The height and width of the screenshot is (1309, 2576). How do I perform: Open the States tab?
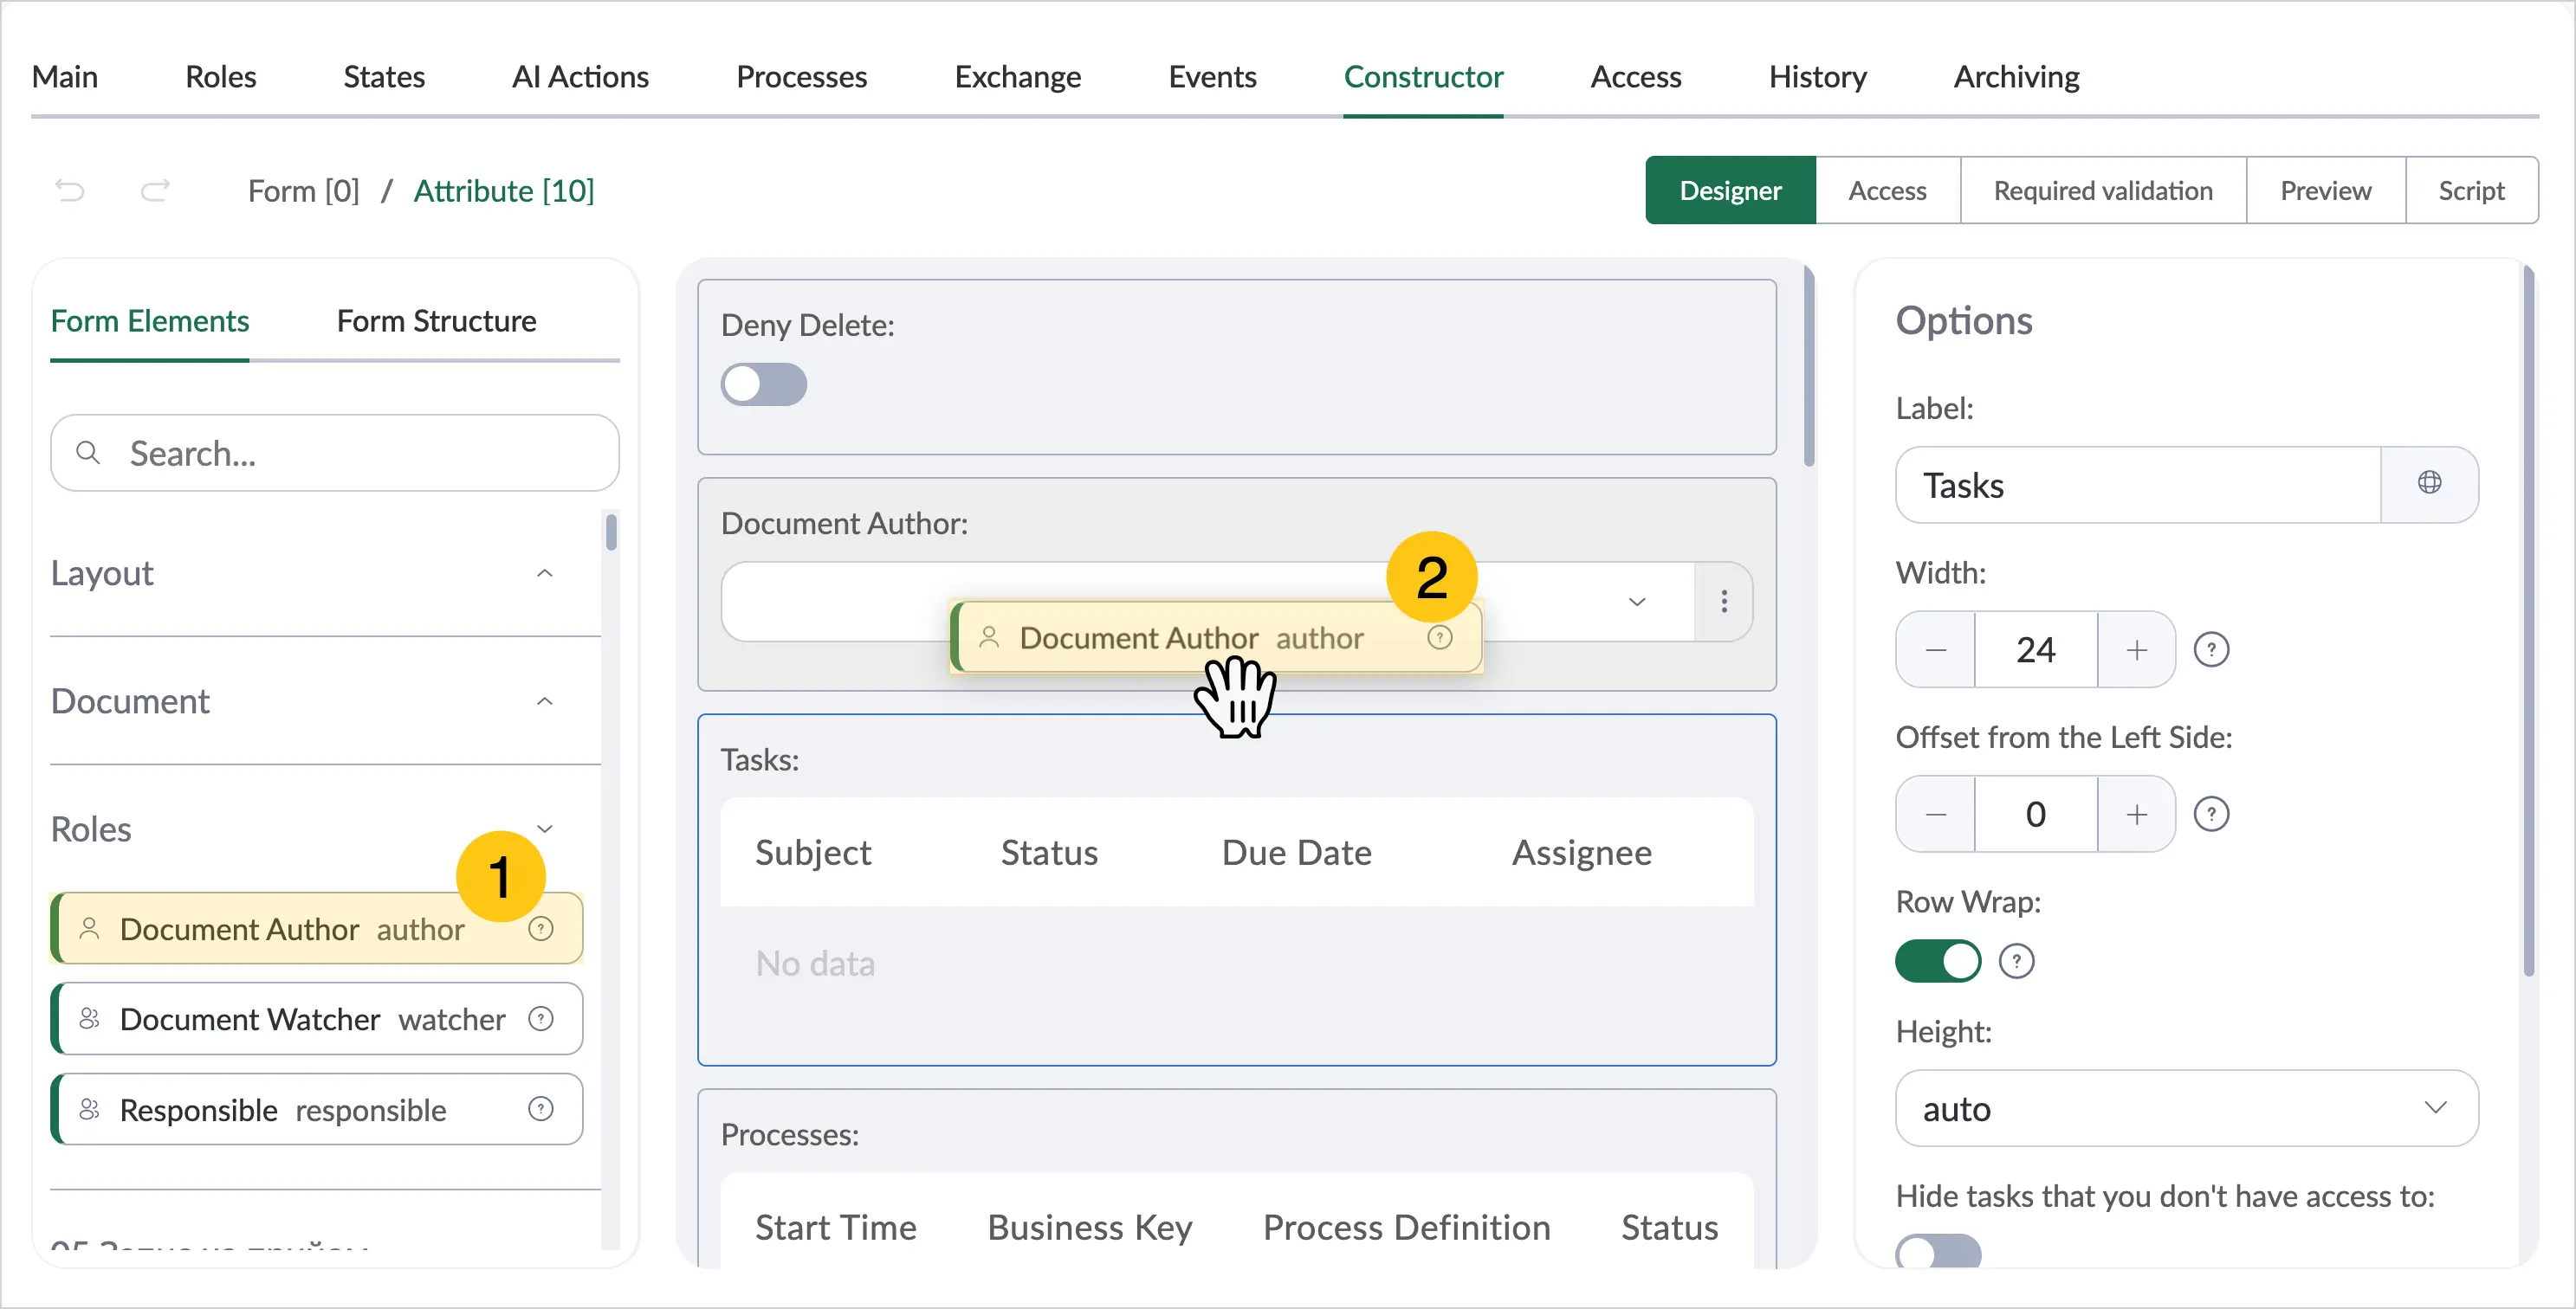pos(384,77)
